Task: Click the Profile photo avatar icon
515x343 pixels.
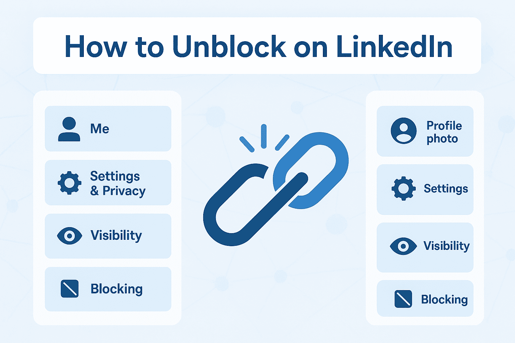Action: pos(404,131)
